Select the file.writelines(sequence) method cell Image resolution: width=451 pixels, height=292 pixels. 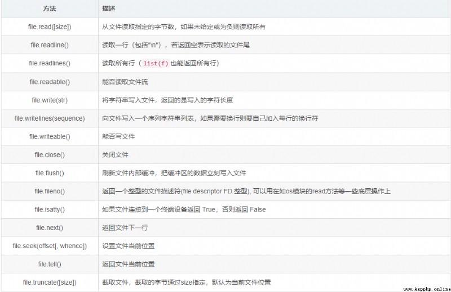50,118
